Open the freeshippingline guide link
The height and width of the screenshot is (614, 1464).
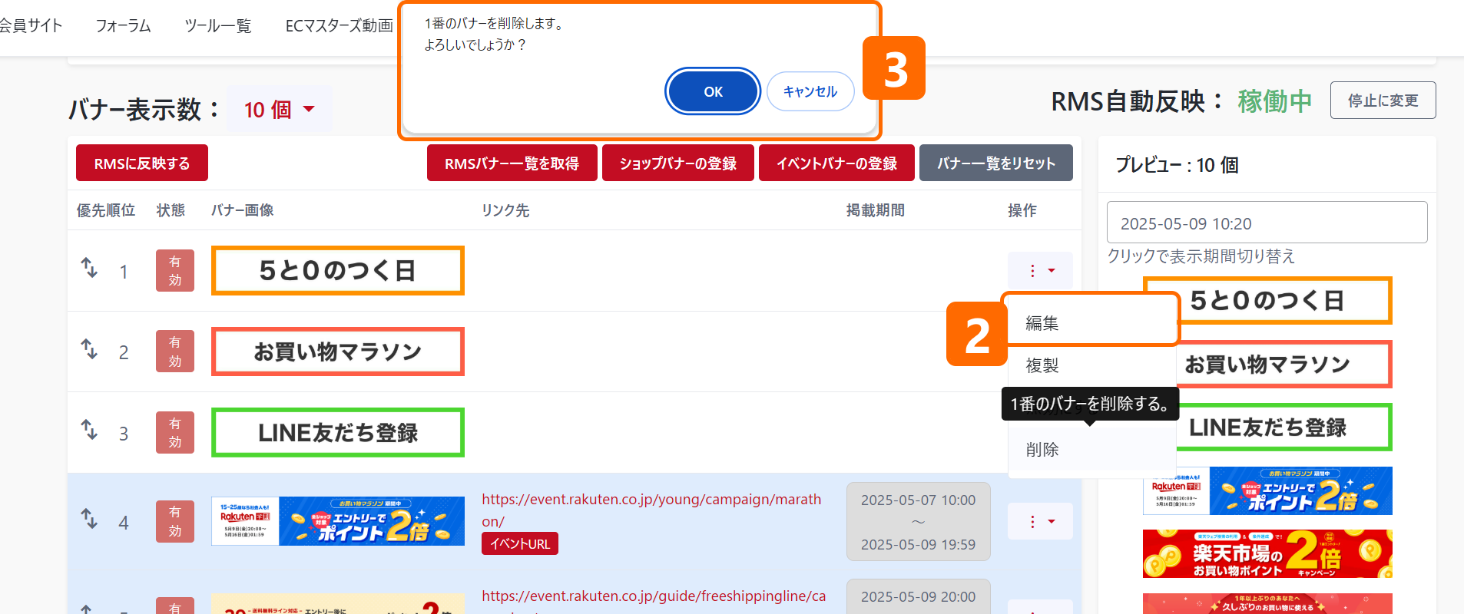(x=654, y=596)
